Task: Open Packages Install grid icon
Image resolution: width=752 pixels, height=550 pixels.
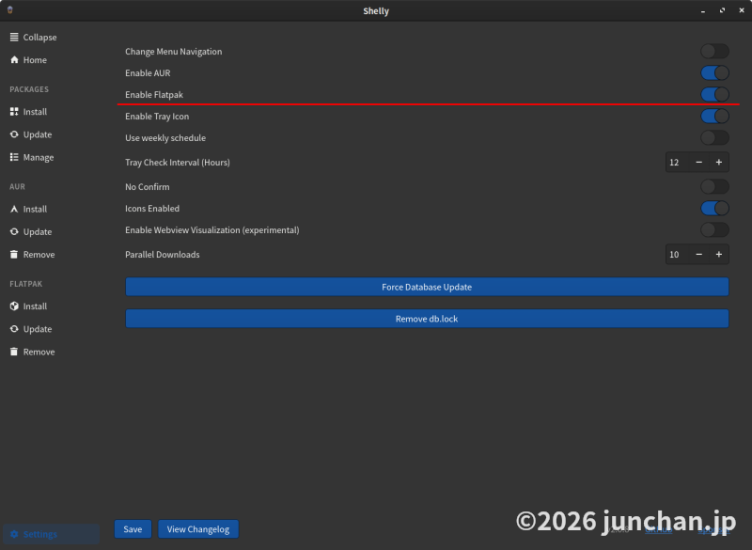Action: (x=14, y=112)
